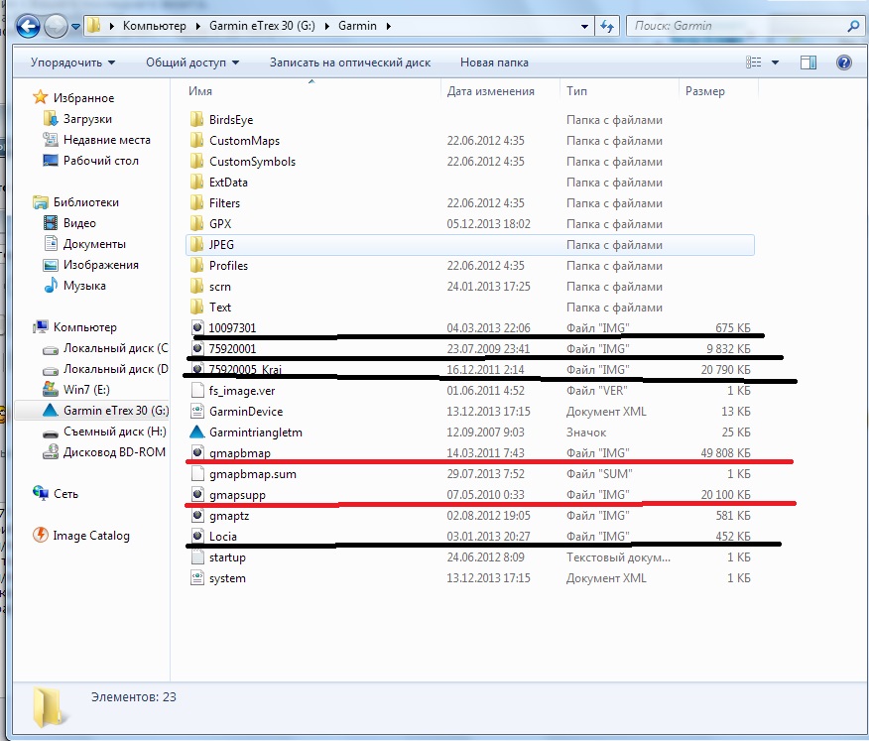Click the Back navigation arrow button

(28, 26)
